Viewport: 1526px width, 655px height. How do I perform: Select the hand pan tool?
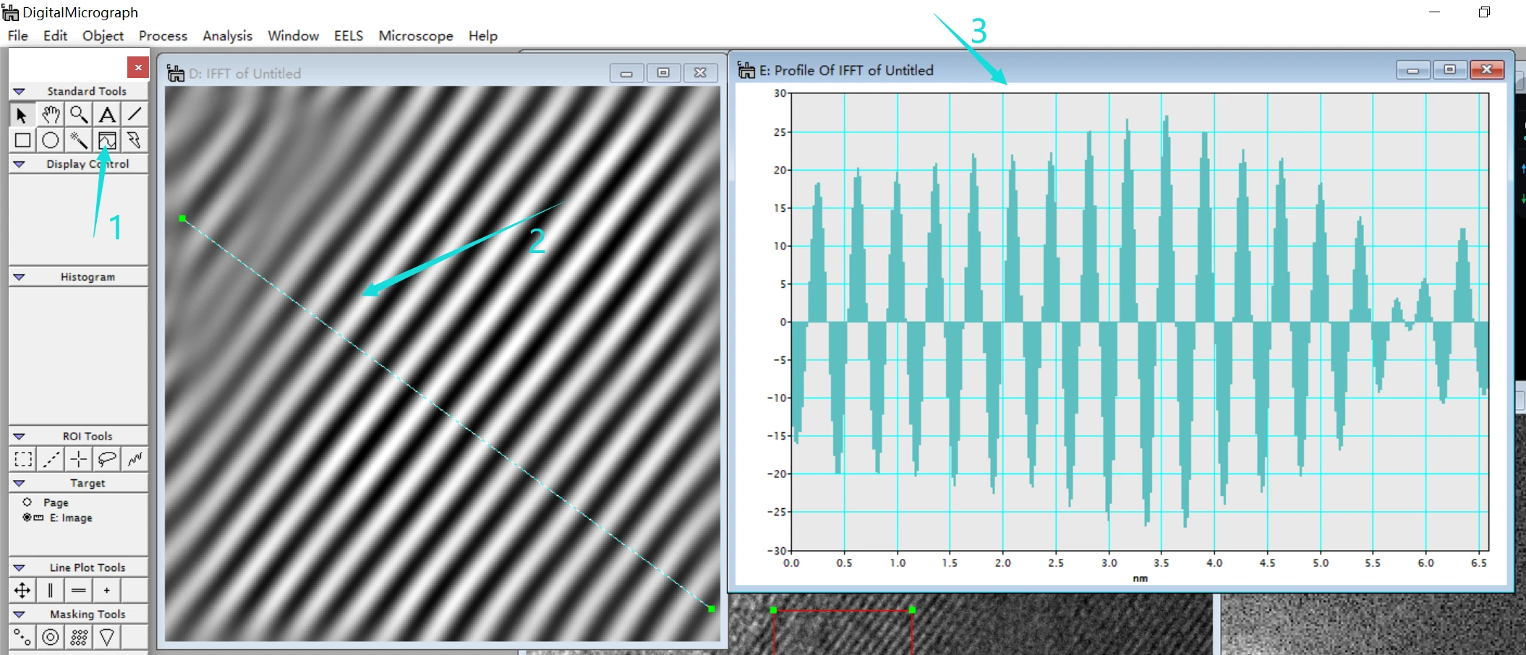(x=51, y=114)
